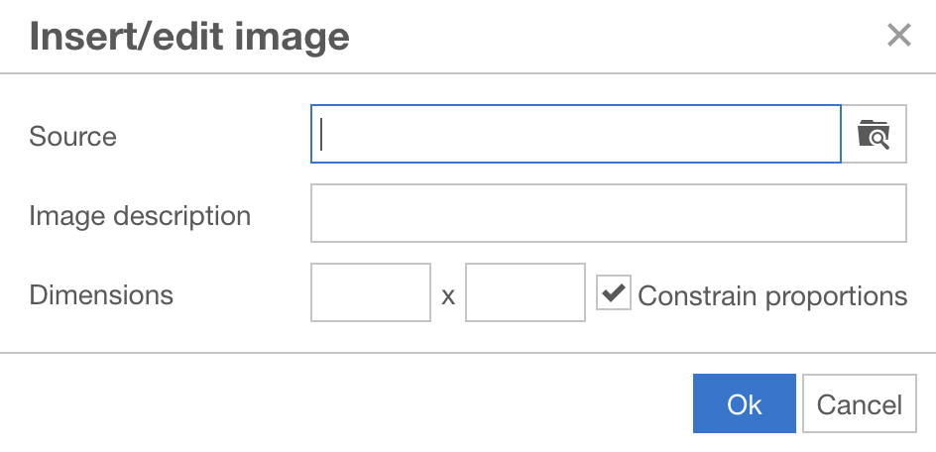This screenshot has width=936, height=452.
Task: Click the Insert/edit image title text
Action: click(x=189, y=37)
